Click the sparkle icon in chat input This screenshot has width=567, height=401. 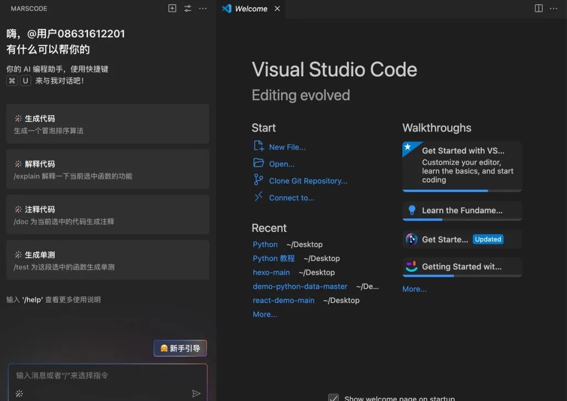coord(19,393)
